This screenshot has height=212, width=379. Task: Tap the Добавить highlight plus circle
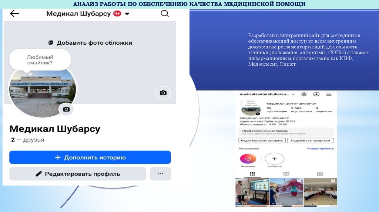click(x=274, y=159)
